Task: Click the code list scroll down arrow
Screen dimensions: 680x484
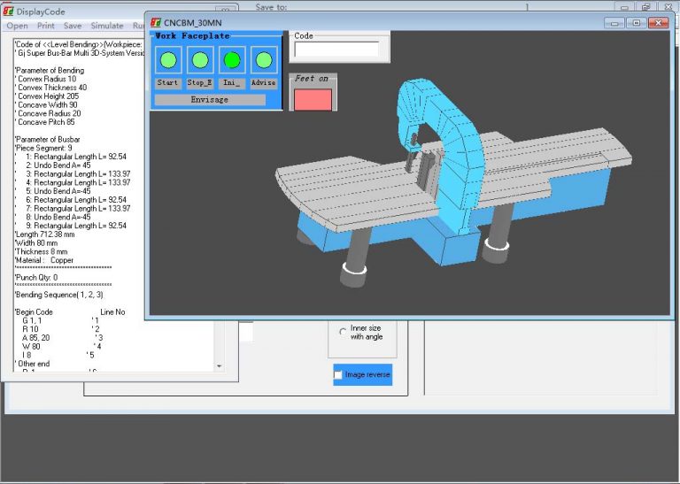Action: click(x=220, y=365)
